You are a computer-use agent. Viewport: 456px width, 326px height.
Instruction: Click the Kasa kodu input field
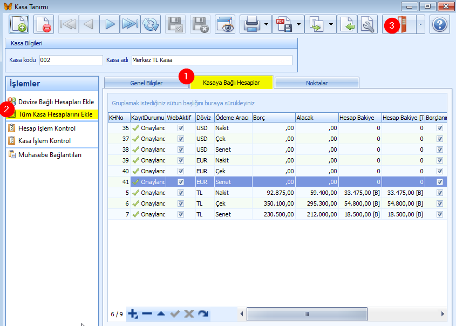click(71, 60)
